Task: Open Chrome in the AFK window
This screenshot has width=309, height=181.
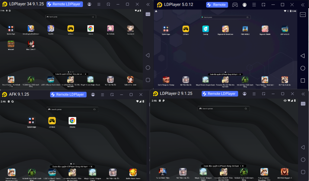Action: click(x=72, y=121)
